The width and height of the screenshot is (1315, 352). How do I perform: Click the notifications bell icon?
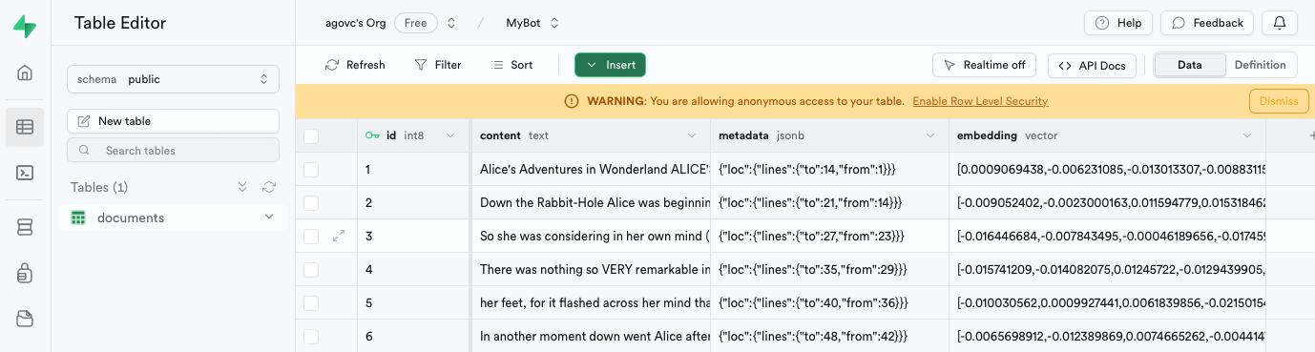[x=1279, y=23]
